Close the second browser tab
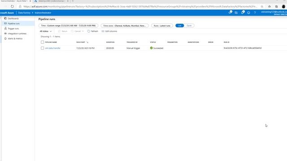 [68, 1]
